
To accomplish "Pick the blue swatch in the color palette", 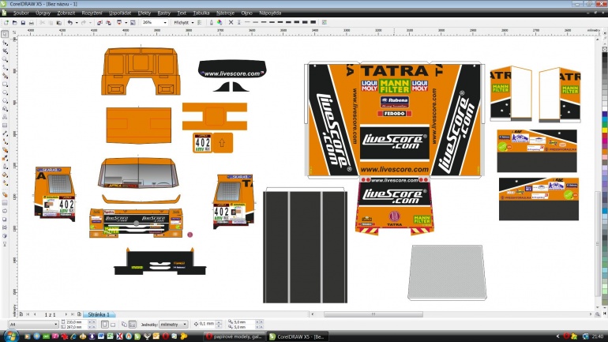I will tap(605, 115).
